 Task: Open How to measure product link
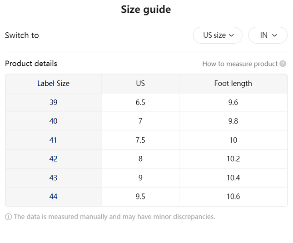(x=240, y=64)
